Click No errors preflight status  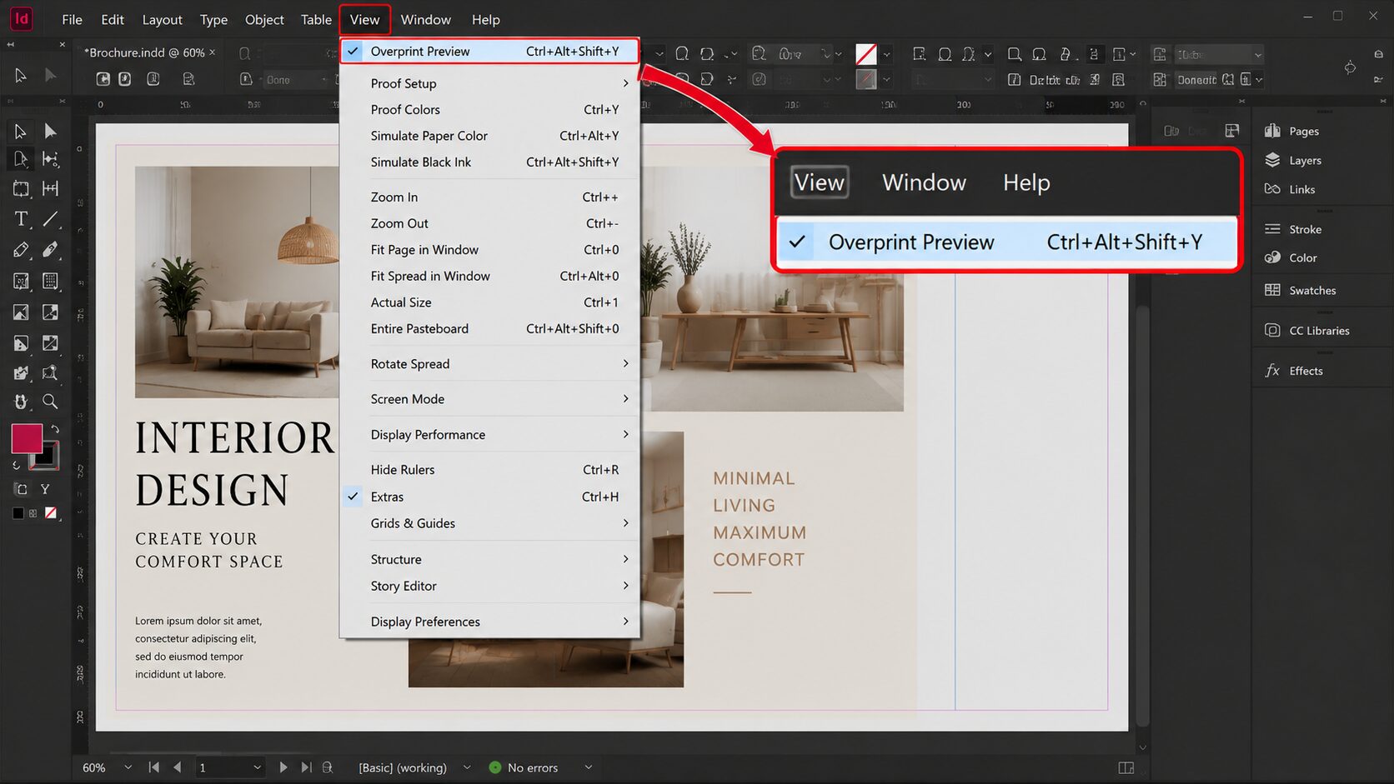click(524, 767)
